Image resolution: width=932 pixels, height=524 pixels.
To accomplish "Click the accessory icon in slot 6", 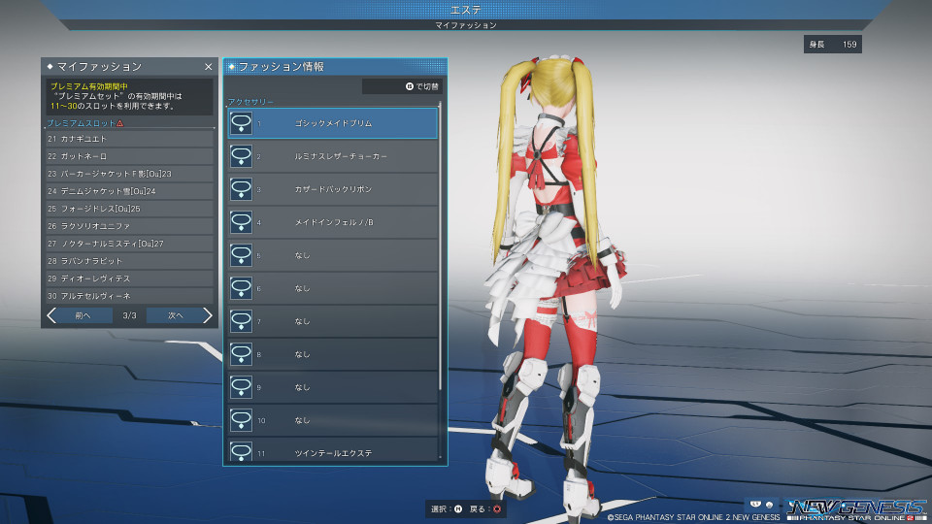I will click(x=241, y=288).
